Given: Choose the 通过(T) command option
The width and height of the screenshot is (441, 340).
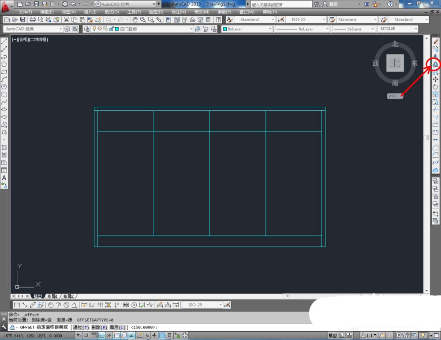Looking at the screenshot, I should click(81, 327).
